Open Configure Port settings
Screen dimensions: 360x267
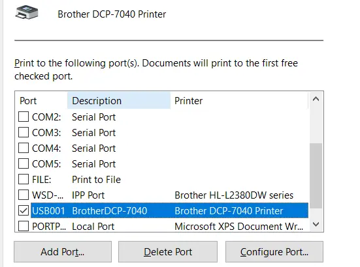(x=274, y=251)
